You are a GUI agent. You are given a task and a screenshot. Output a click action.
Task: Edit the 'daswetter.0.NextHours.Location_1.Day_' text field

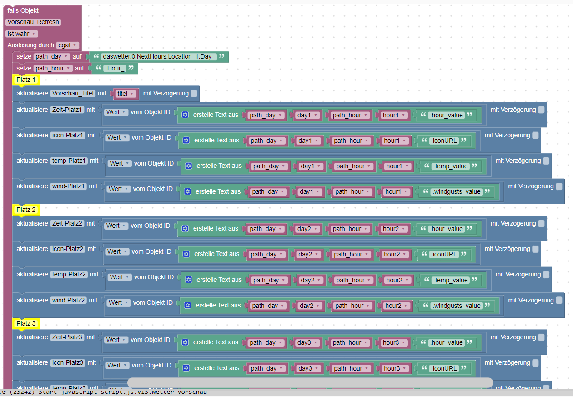(159, 57)
